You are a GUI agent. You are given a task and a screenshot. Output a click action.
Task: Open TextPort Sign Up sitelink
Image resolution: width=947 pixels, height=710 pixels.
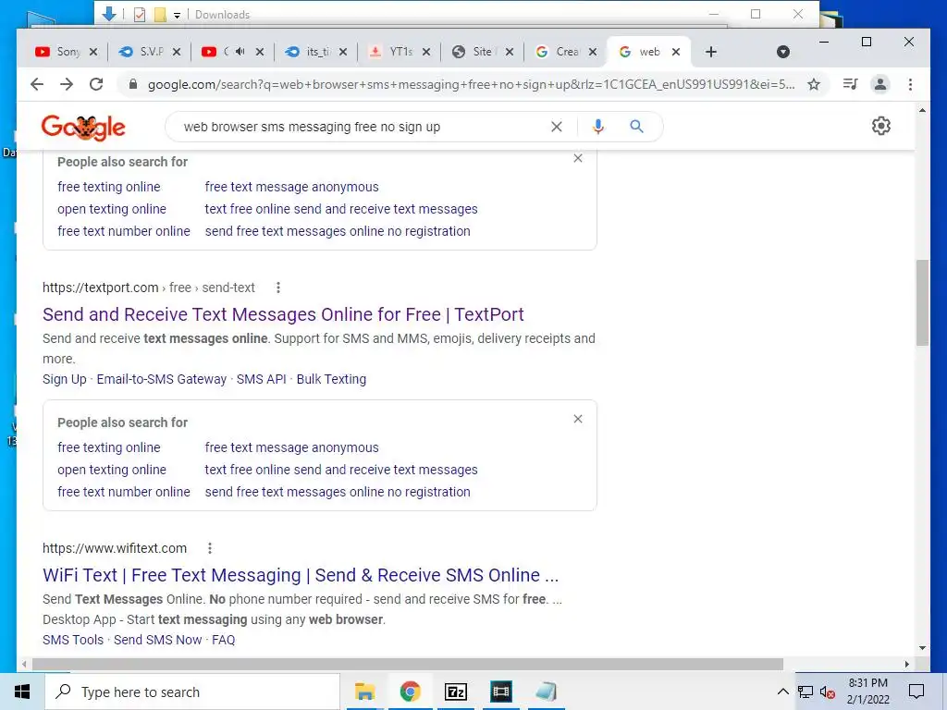65,379
